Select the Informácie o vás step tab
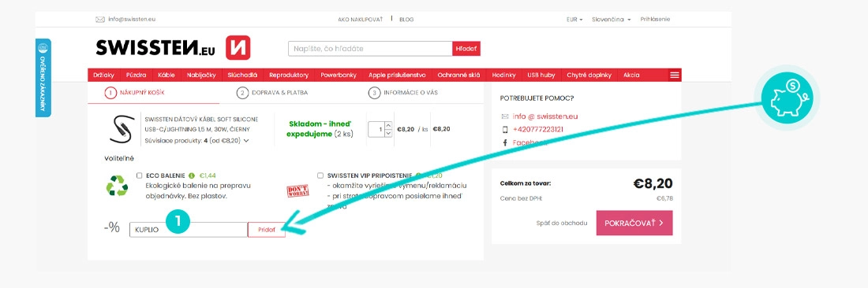 pos(403,93)
